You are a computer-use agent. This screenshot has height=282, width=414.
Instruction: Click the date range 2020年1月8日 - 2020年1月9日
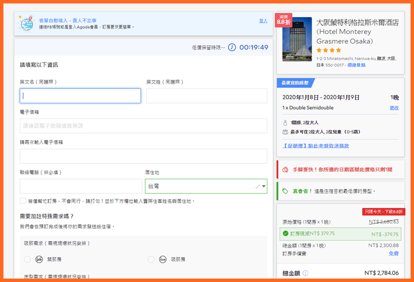[321, 98]
